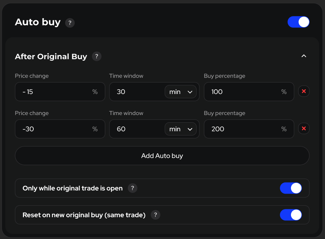Click the -15 price change field
The height and width of the screenshot is (239, 325).
tap(54, 92)
